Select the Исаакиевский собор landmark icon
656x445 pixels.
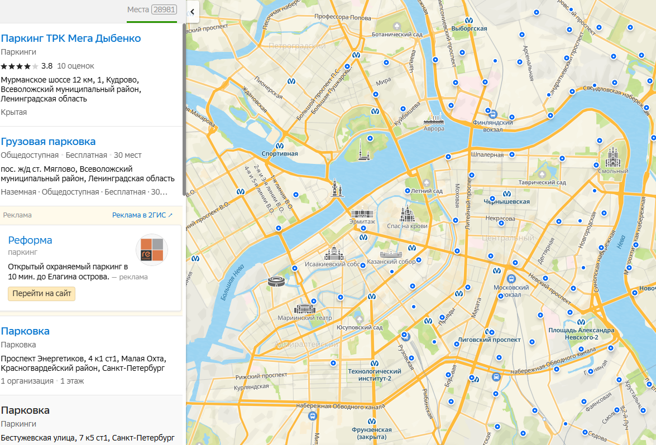tap(335, 254)
